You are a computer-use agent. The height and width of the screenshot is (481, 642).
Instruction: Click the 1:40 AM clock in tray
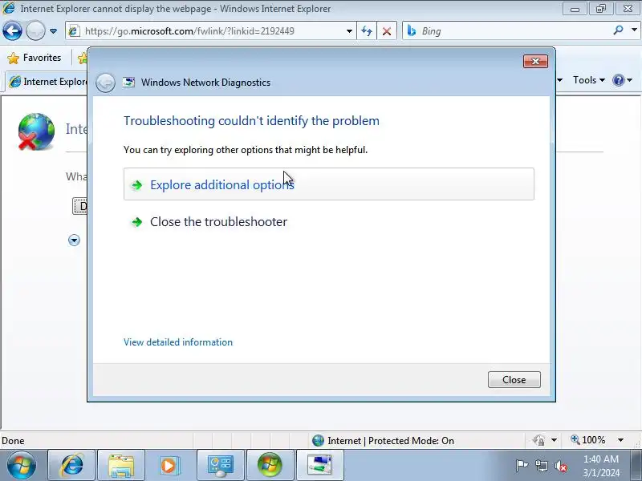601,459
